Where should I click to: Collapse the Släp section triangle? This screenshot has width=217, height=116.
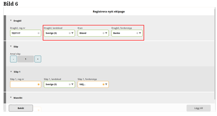pos(11,46)
